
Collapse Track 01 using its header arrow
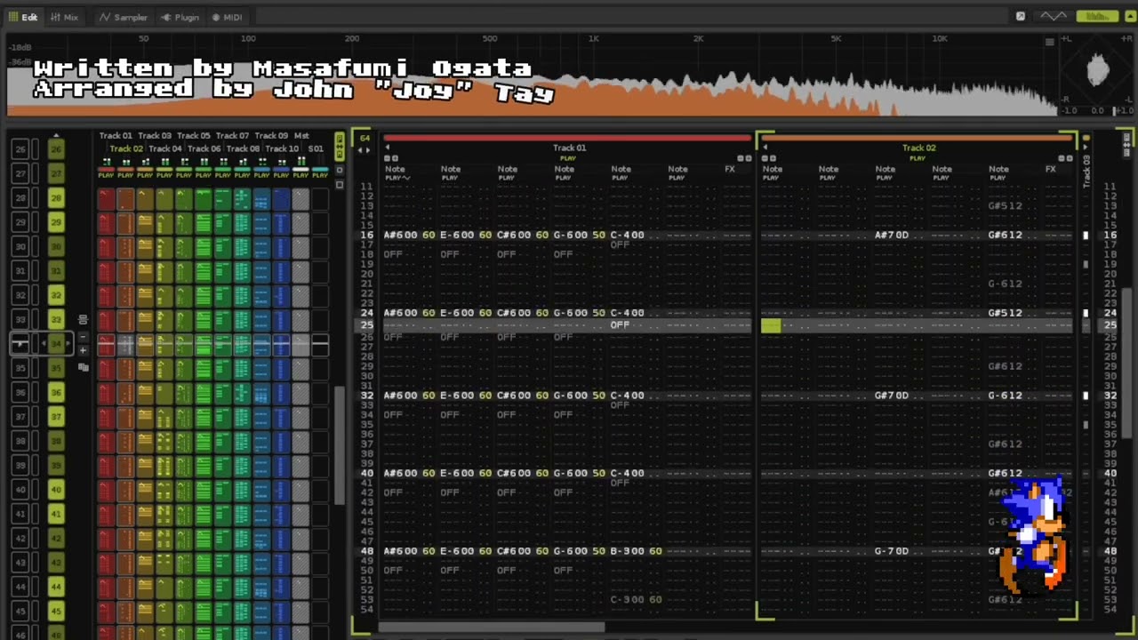coord(388,148)
